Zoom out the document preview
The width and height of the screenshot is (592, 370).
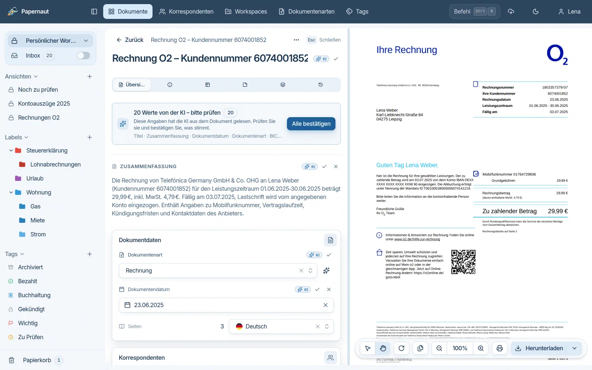pyautogui.click(x=439, y=348)
